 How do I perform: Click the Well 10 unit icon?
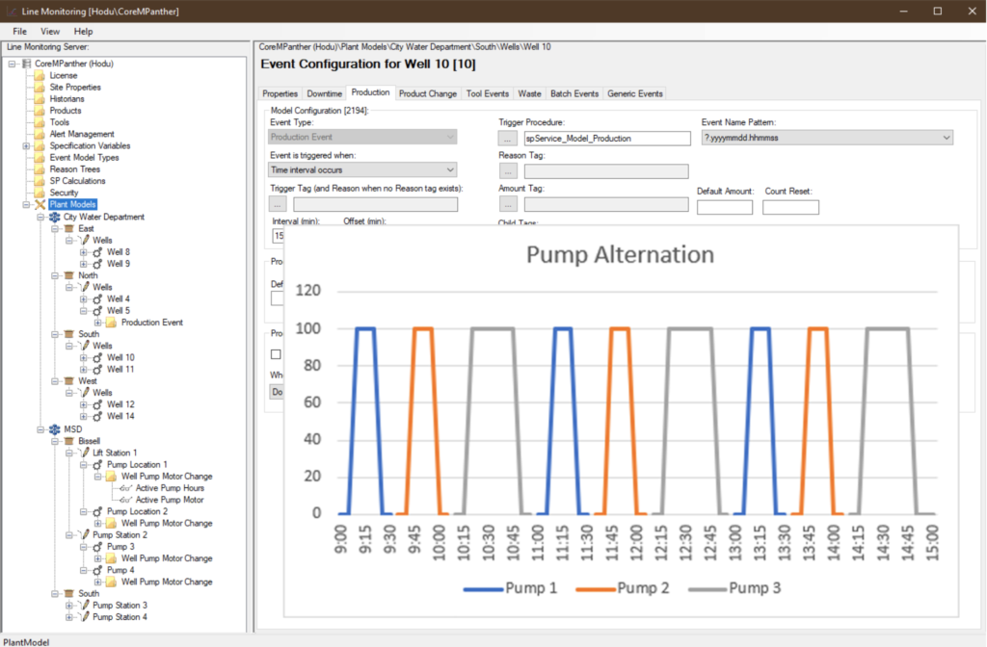pyautogui.click(x=97, y=358)
